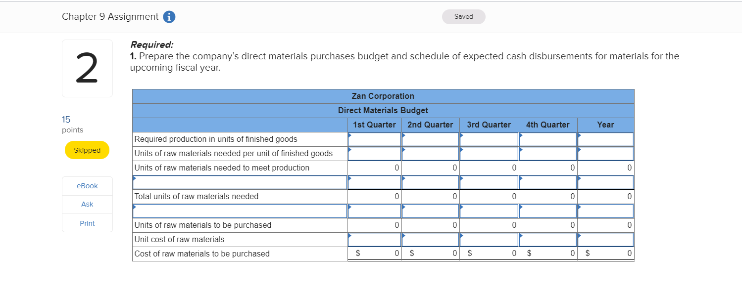Click the yellow Skipped badge

(x=87, y=150)
